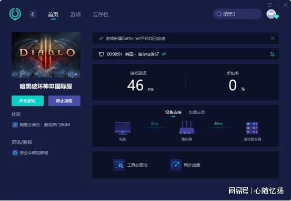291x201 pixels.
Task: Click the 游戏服务器 server icon
Action: [x=252, y=128]
